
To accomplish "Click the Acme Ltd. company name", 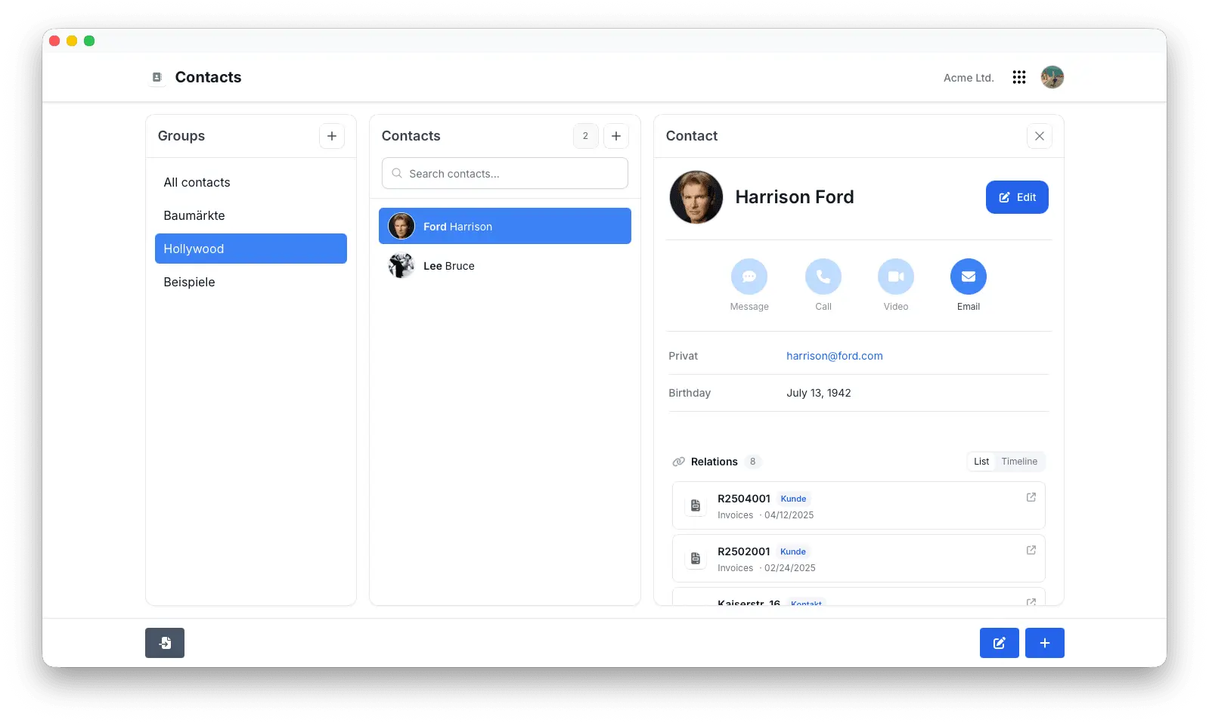I will tap(969, 78).
